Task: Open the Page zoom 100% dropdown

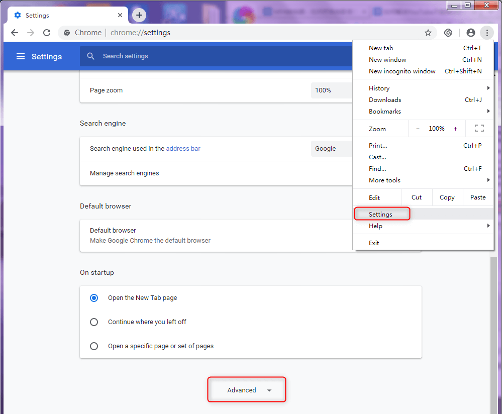Action: pyautogui.click(x=332, y=90)
